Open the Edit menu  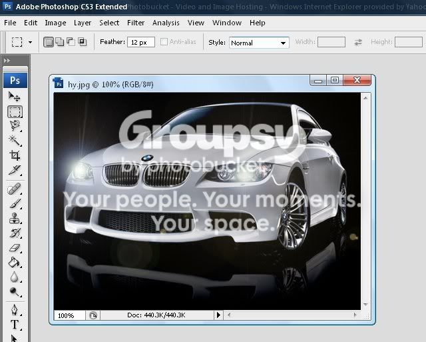tap(31, 23)
